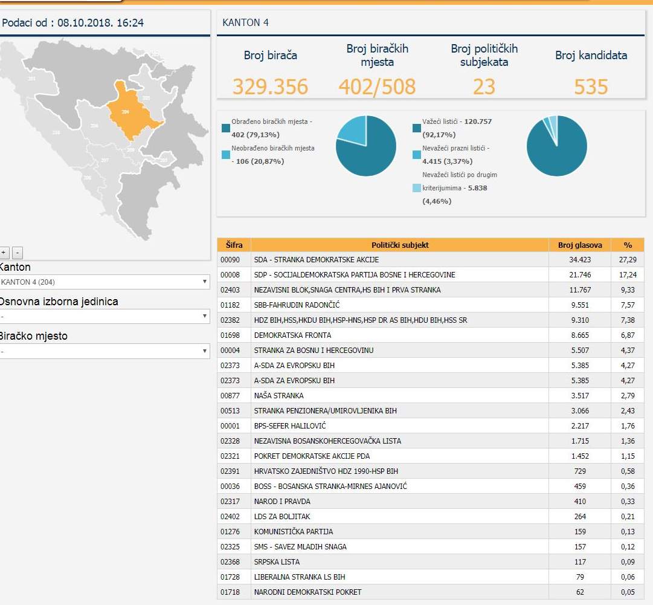Click the Šifra column header
This screenshot has height=605, width=653.
tap(234, 245)
